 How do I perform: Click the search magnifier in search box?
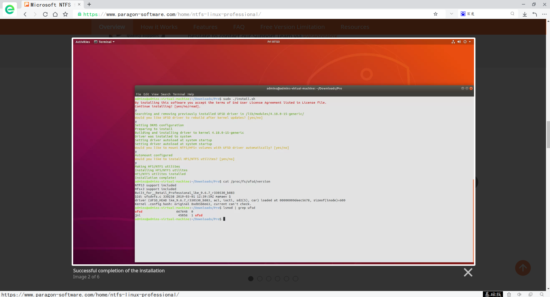(512, 14)
